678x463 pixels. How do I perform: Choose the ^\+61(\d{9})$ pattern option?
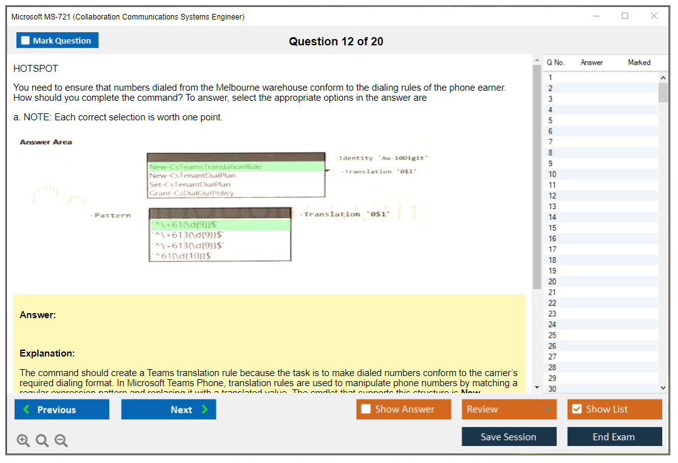tap(220, 225)
